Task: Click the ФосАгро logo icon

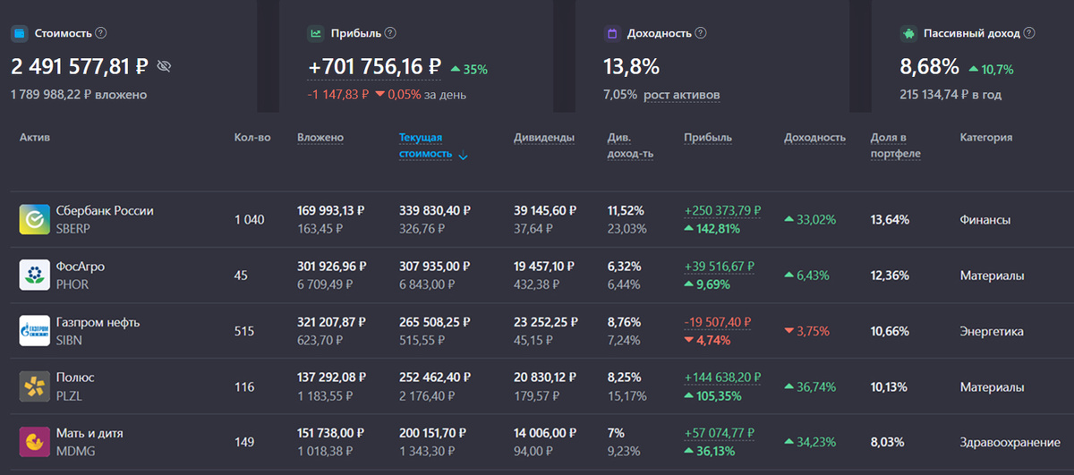Action: coord(34,275)
